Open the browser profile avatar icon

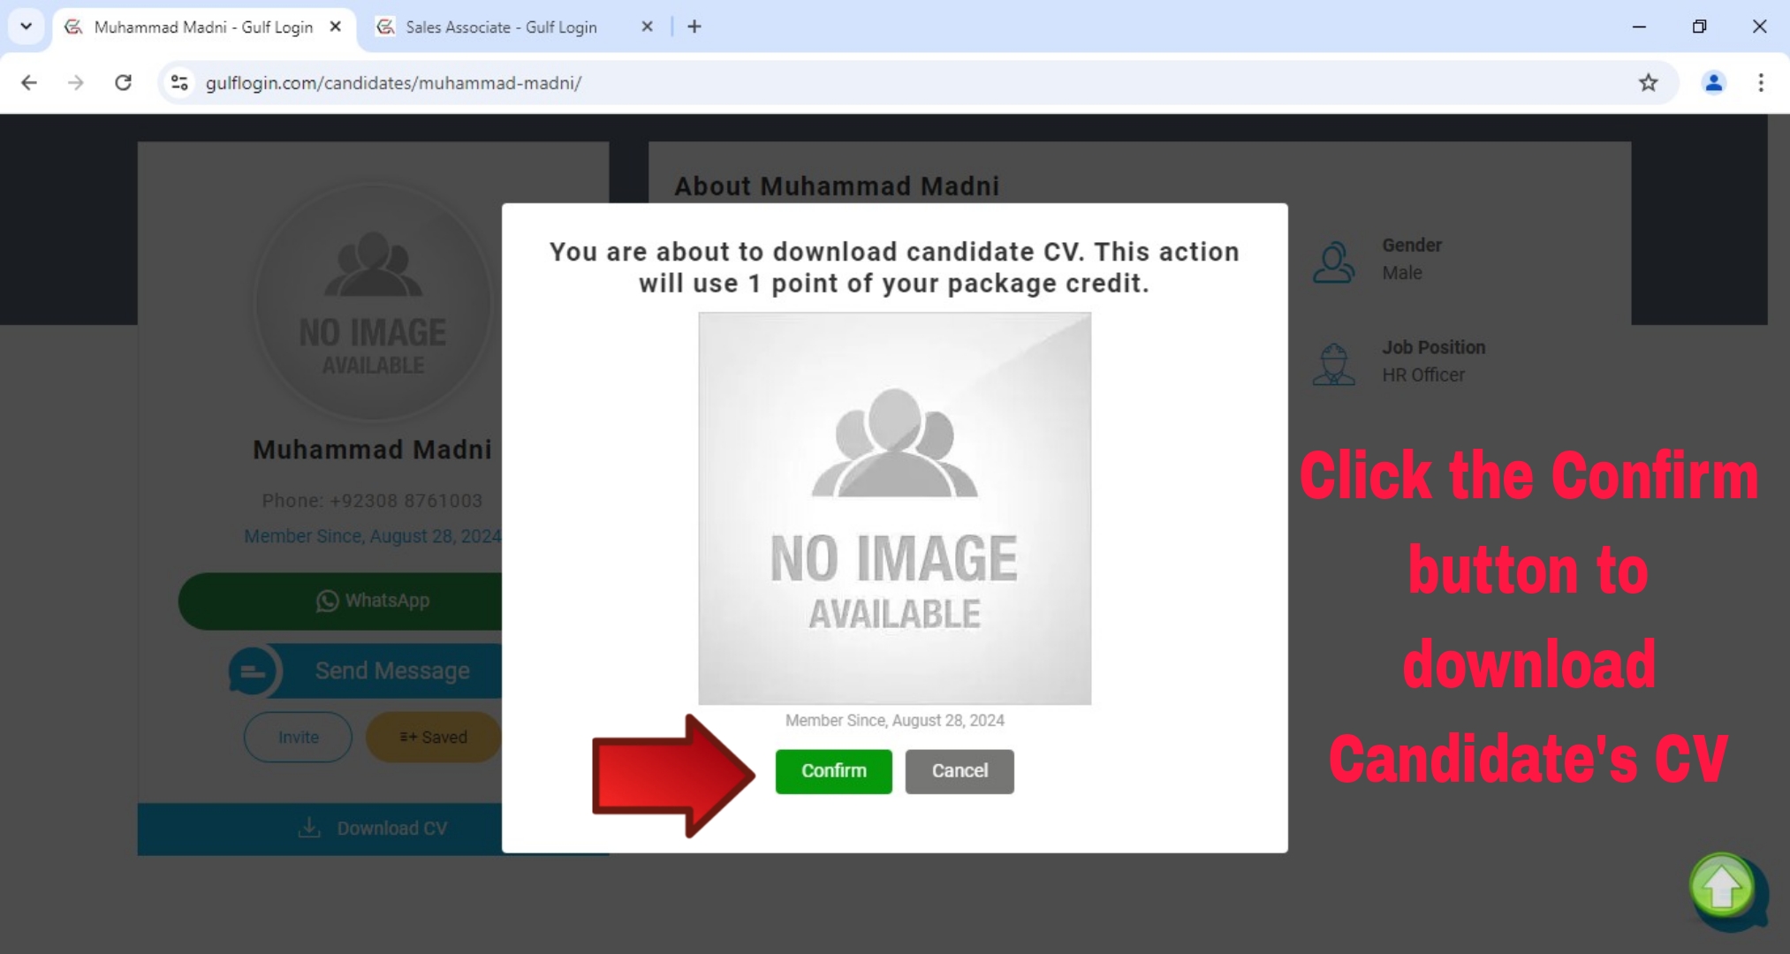(x=1712, y=82)
